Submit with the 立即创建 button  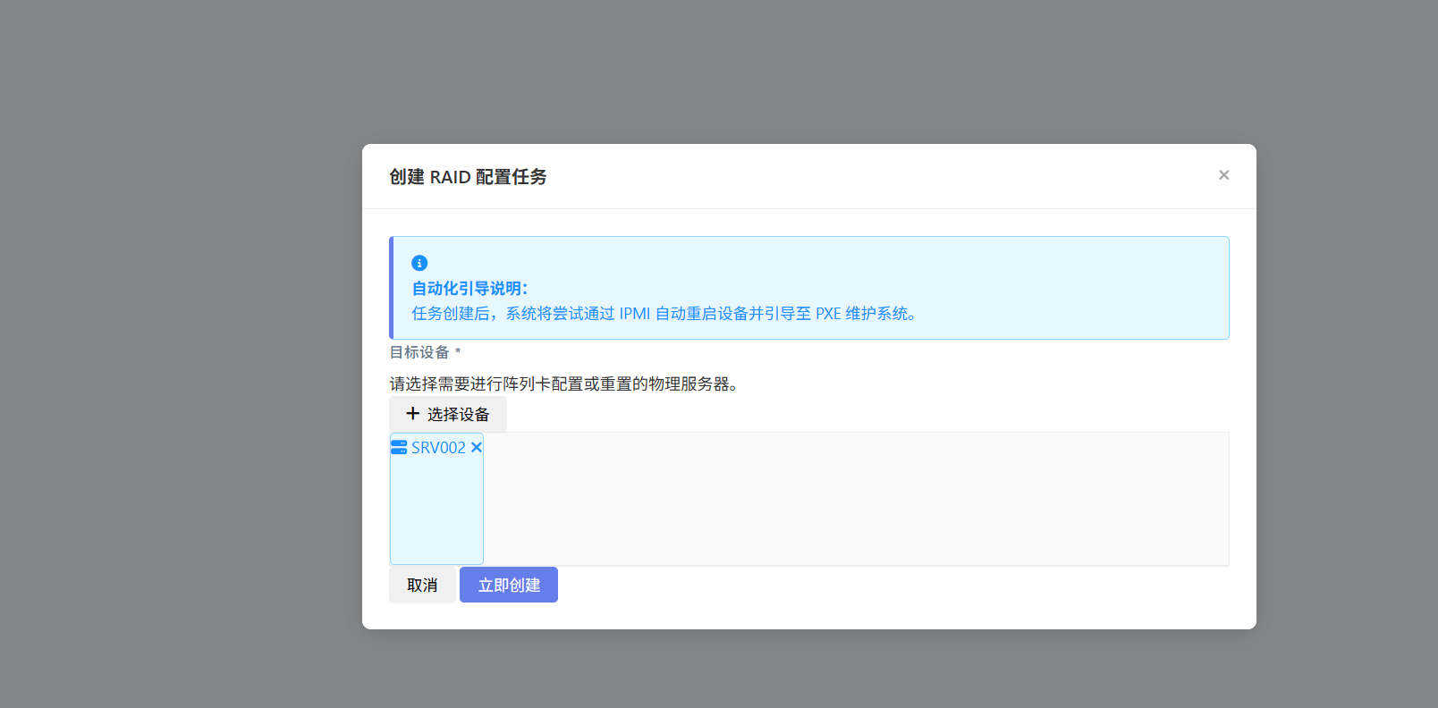508,585
